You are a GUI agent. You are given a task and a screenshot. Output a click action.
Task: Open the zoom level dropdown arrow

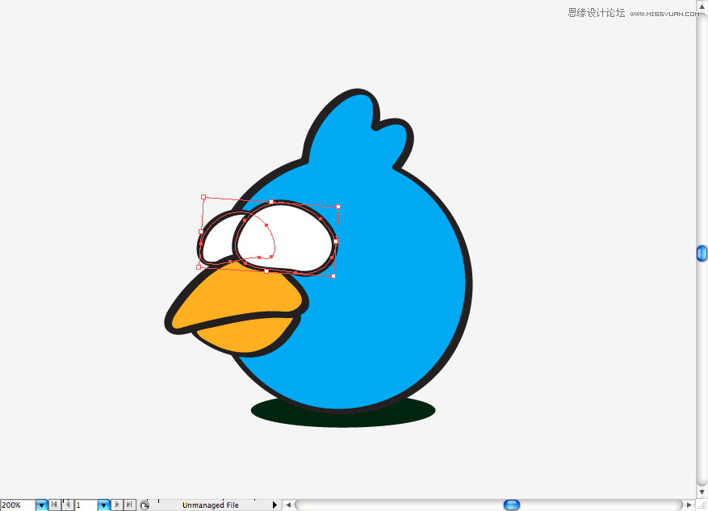41,505
